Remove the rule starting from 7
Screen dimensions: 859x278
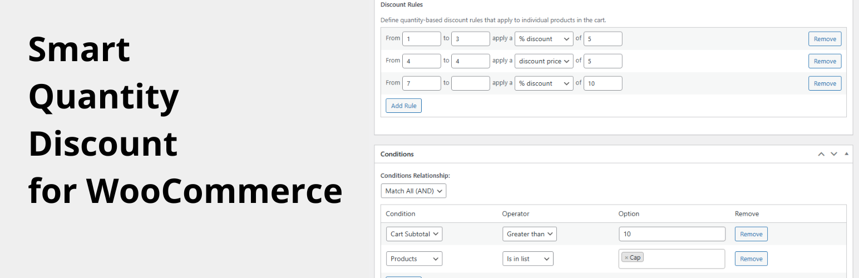pos(825,83)
